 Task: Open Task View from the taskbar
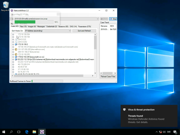pyautogui.click(x=19, y=132)
